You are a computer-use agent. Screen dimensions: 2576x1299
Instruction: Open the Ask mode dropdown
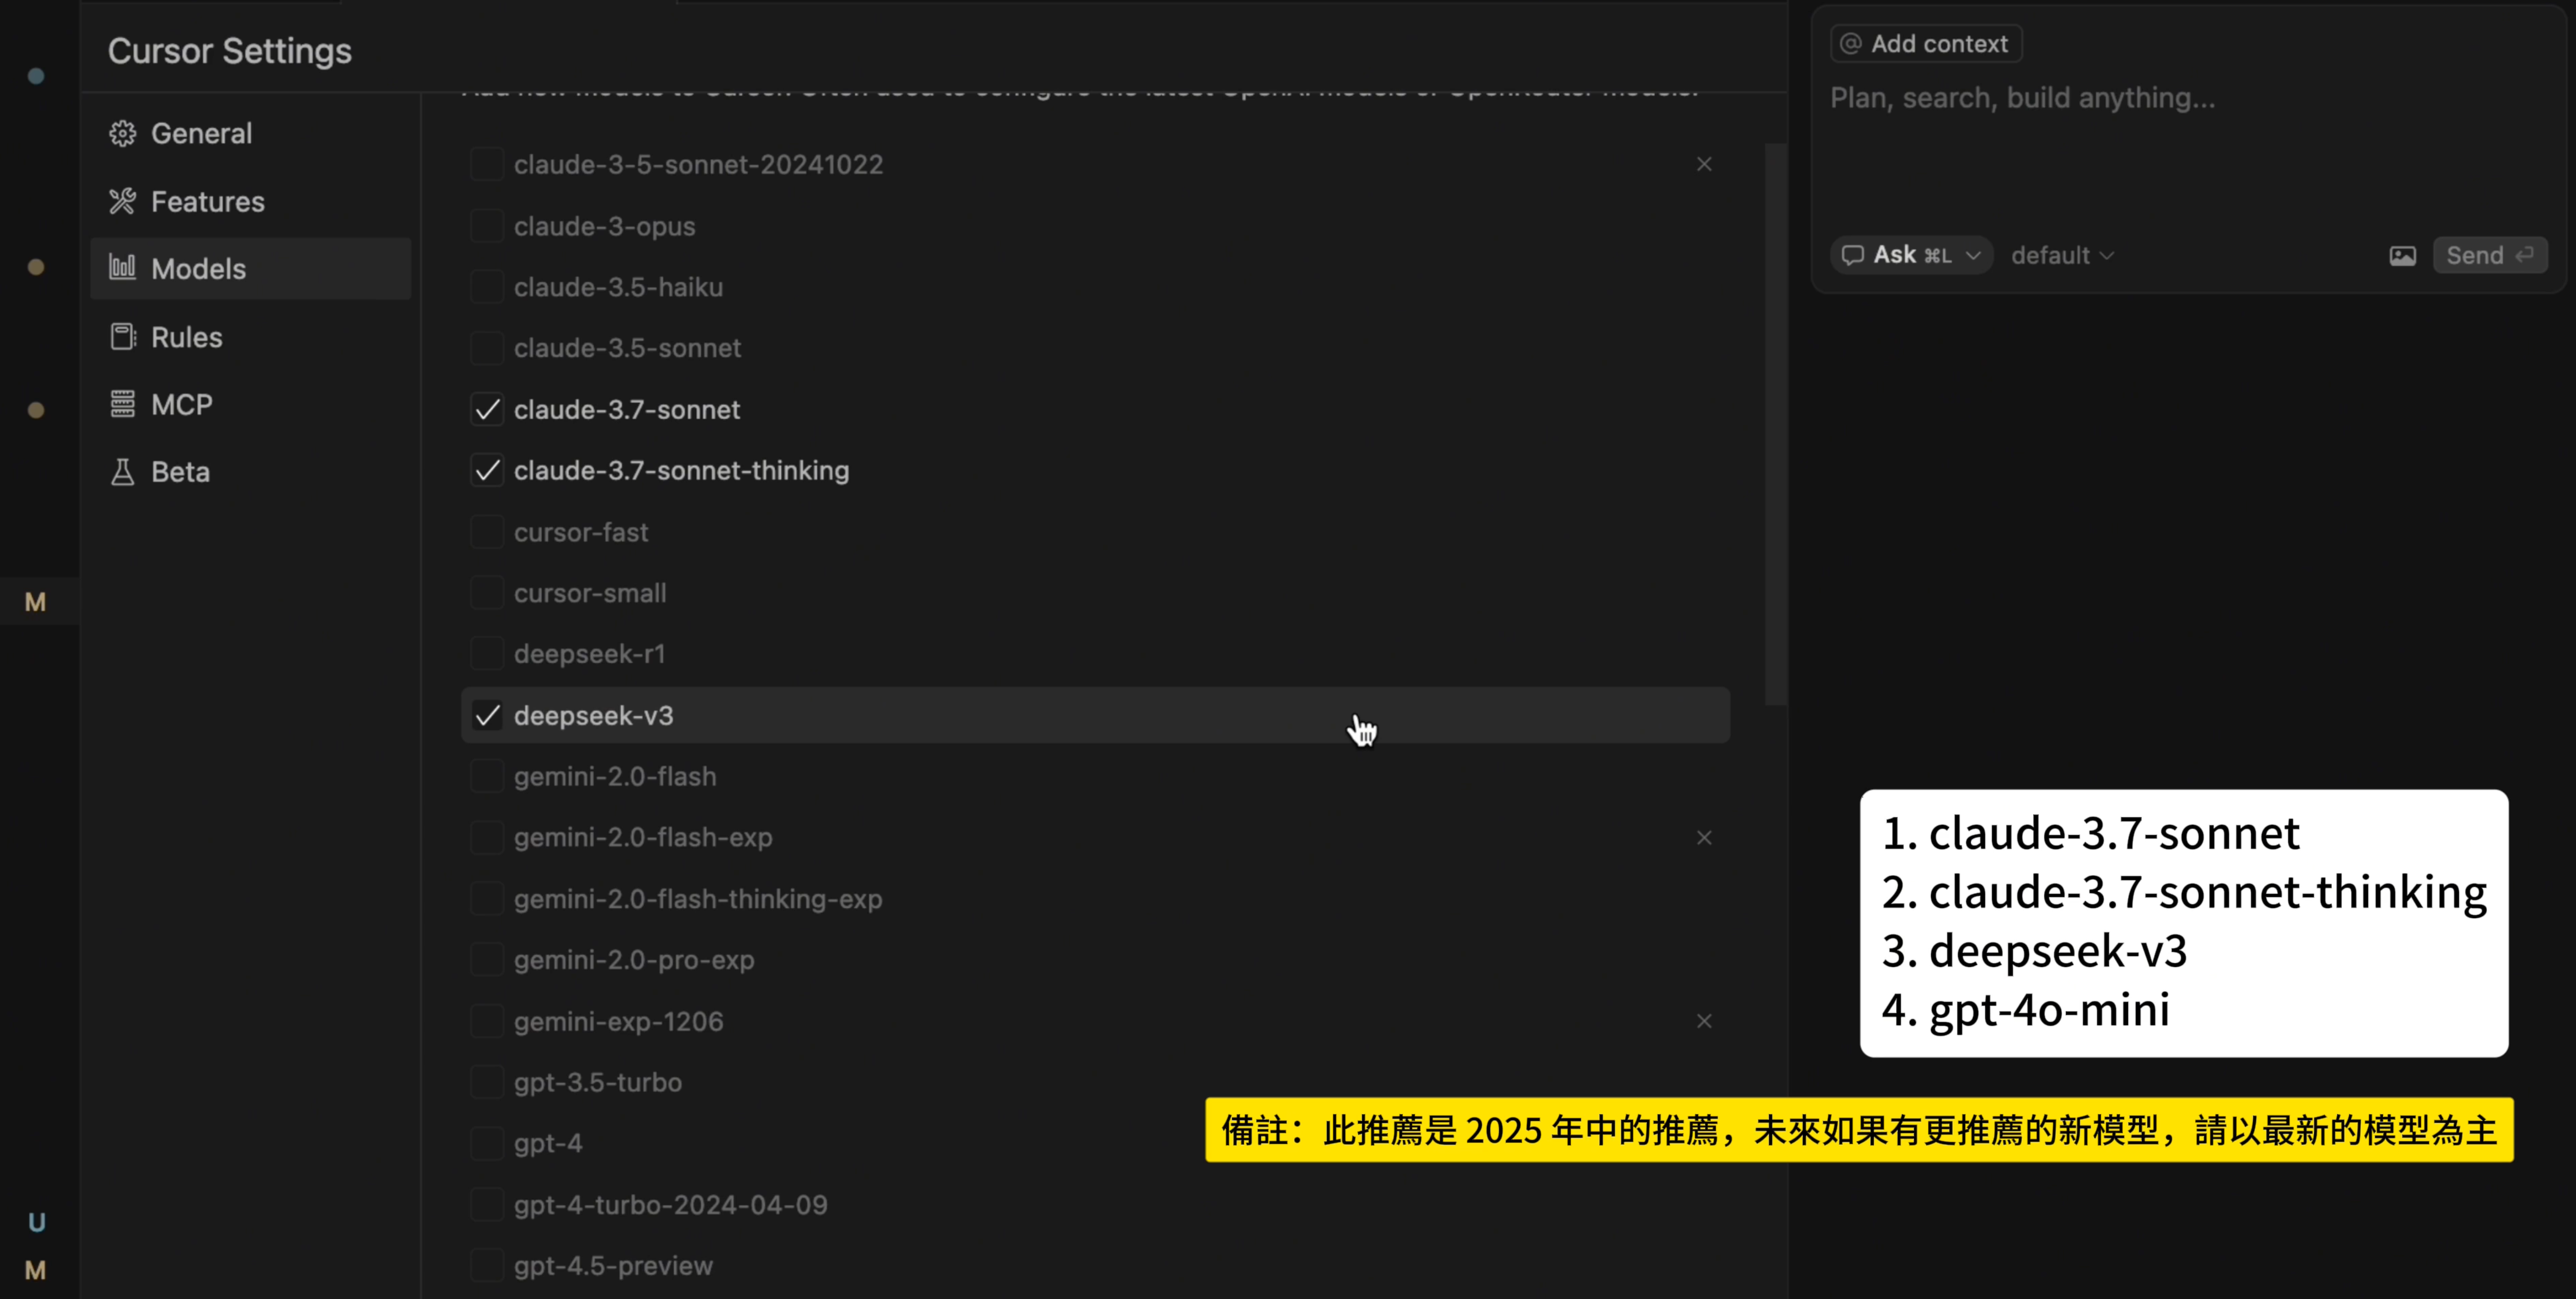(x=1974, y=255)
